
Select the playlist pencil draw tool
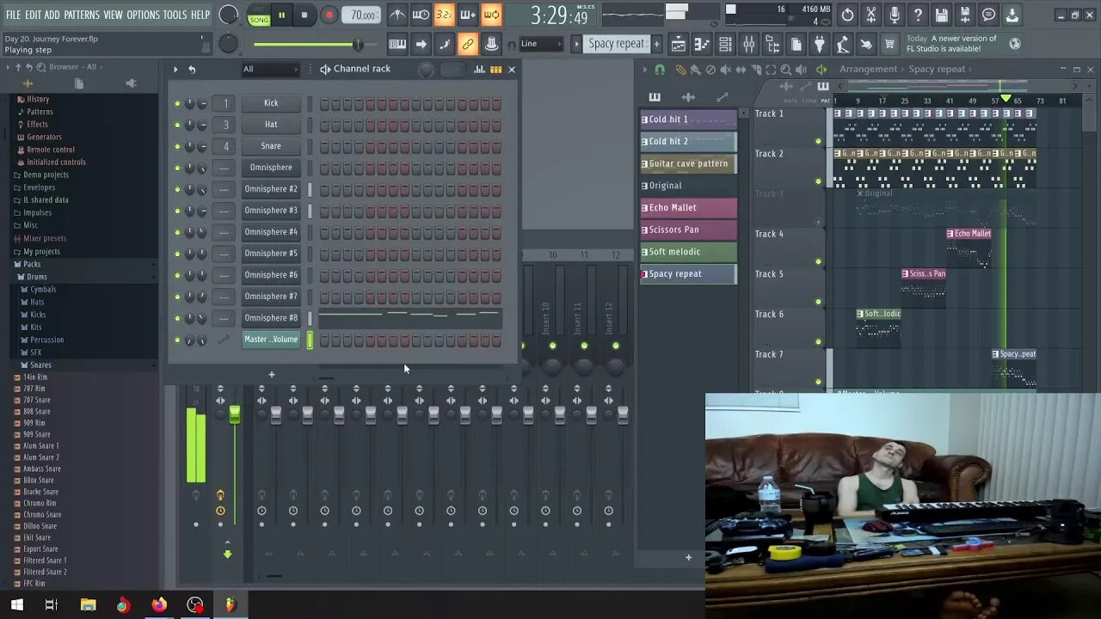681,70
